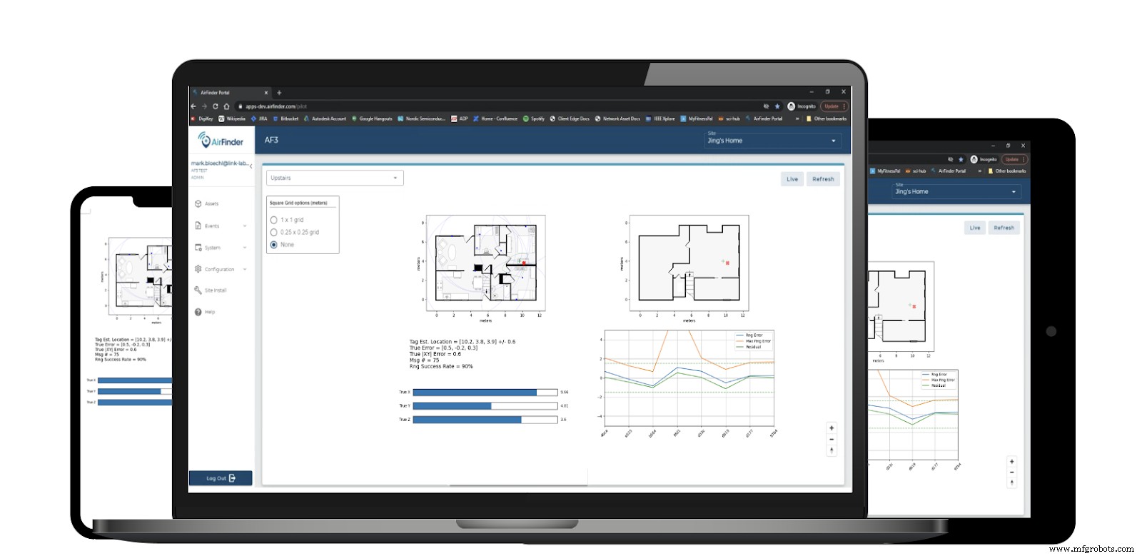Open the Google Hangouts bookmark on laptop
This screenshot has height=556, width=1142.
pos(372,119)
